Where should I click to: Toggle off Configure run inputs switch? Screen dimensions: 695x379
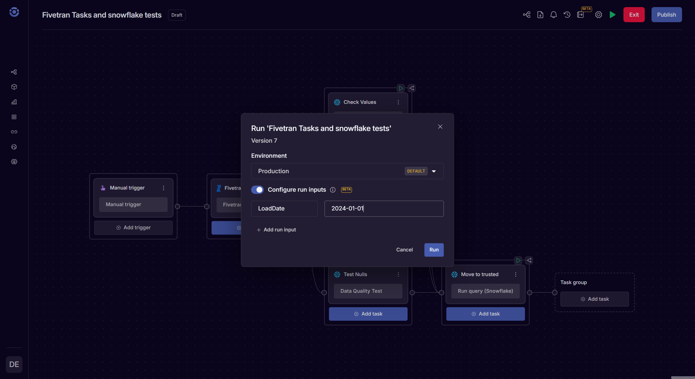(257, 190)
